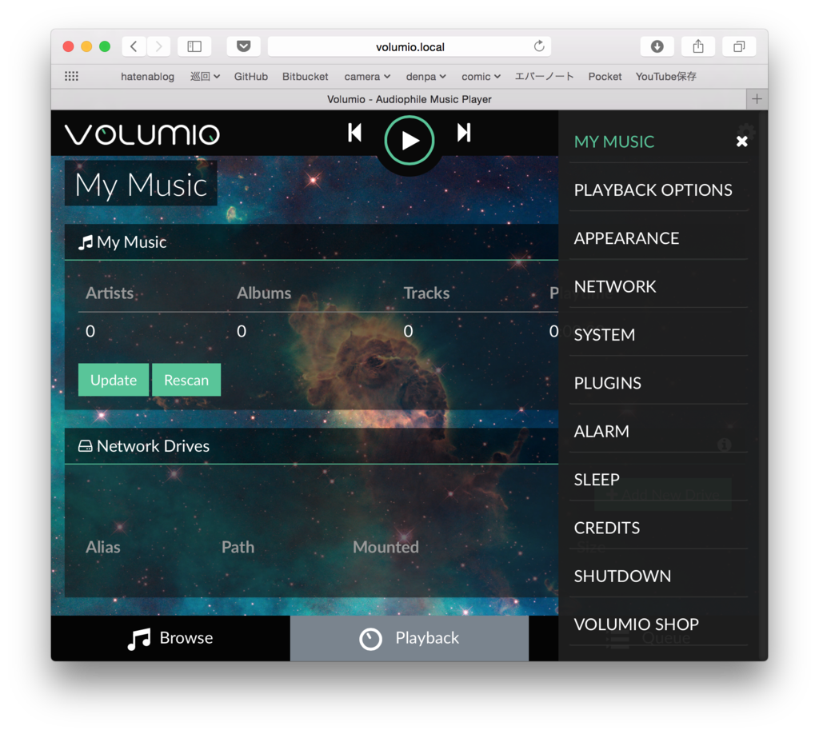The width and height of the screenshot is (819, 734).
Task: Skip to the next track
Action: coord(464,133)
